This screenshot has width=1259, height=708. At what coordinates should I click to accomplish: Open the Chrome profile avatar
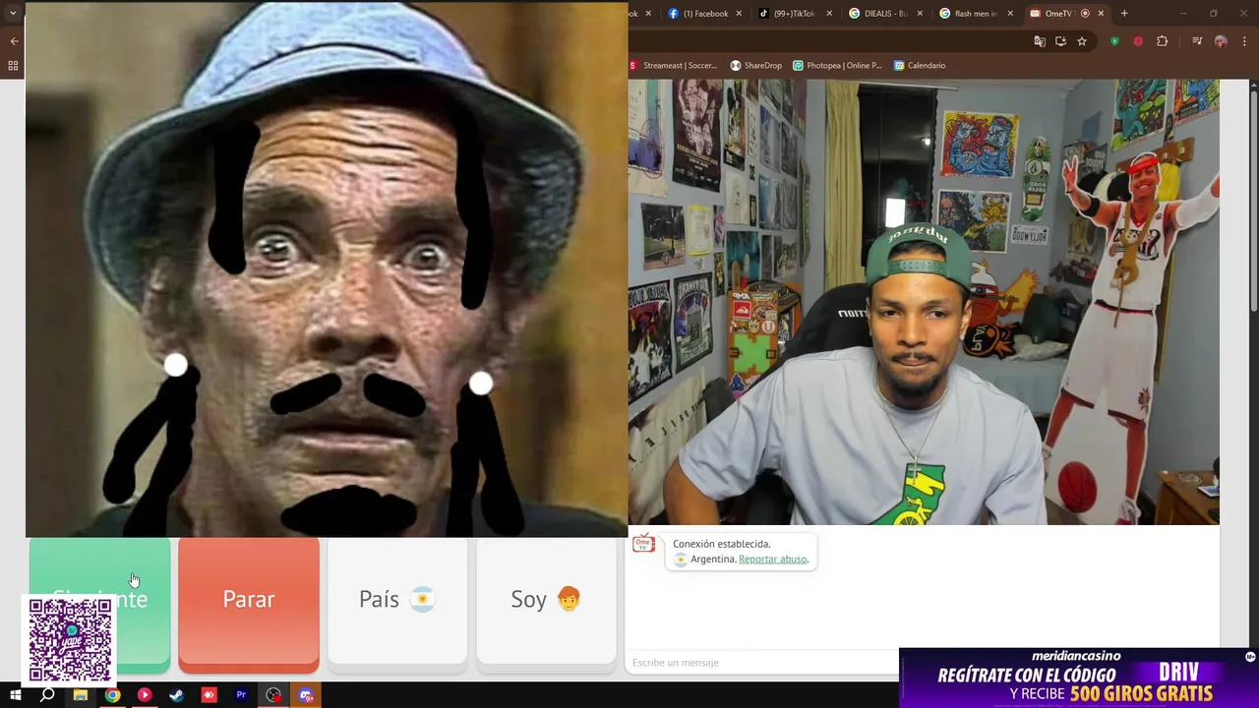point(1221,41)
